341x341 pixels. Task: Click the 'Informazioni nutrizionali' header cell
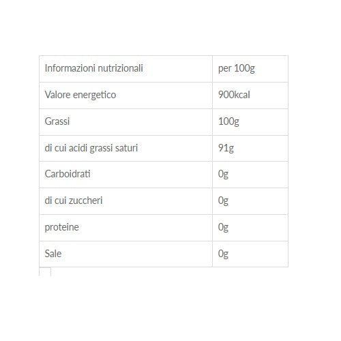[125, 69]
